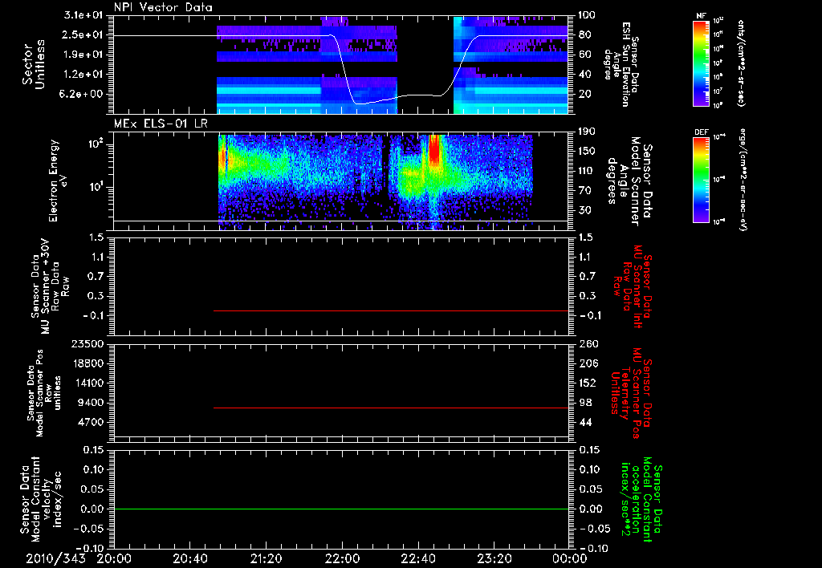Click the "23:20" time axis label
The height and width of the screenshot is (568, 822).
[x=494, y=558]
